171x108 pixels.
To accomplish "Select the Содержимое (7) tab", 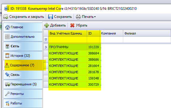I will click(x=23, y=65).
